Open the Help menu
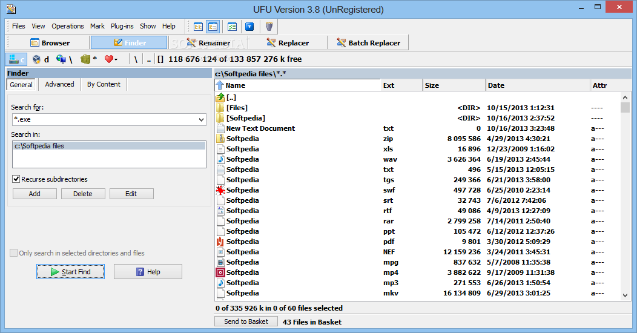 (168, 26)
